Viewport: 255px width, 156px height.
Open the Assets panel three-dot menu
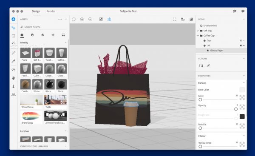coord(60,19)
